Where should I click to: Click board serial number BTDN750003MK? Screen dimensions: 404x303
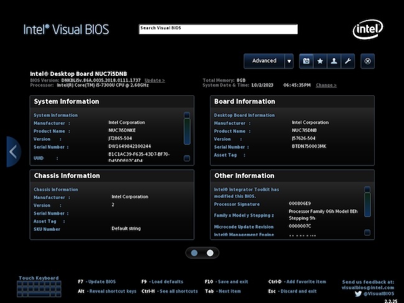click(x=309, y=146)
